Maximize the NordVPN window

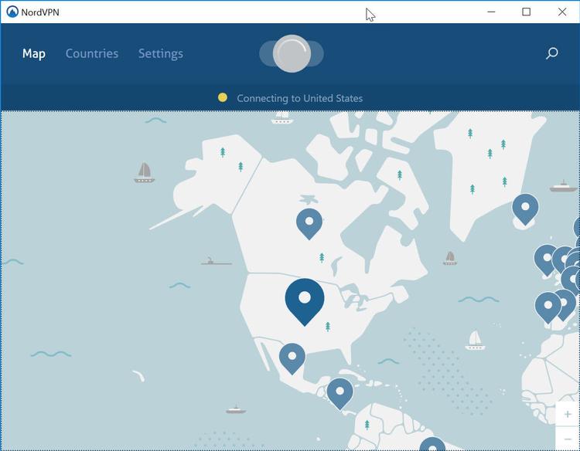(526, 12)
